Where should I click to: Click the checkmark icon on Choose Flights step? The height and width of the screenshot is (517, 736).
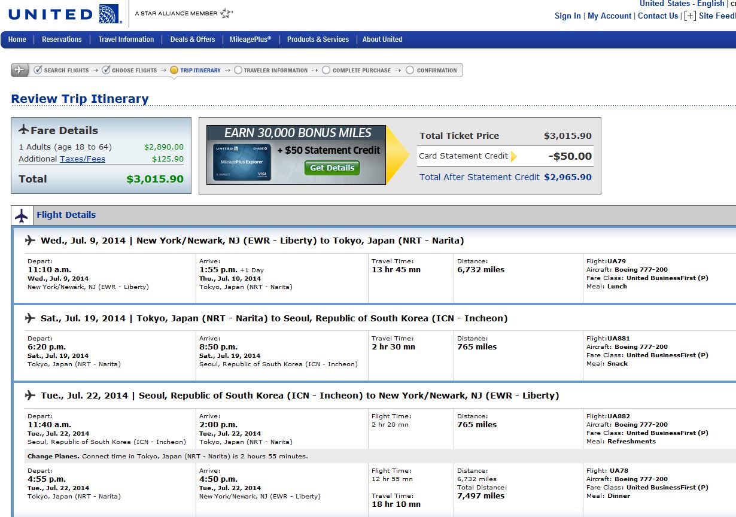pos(107,70)
